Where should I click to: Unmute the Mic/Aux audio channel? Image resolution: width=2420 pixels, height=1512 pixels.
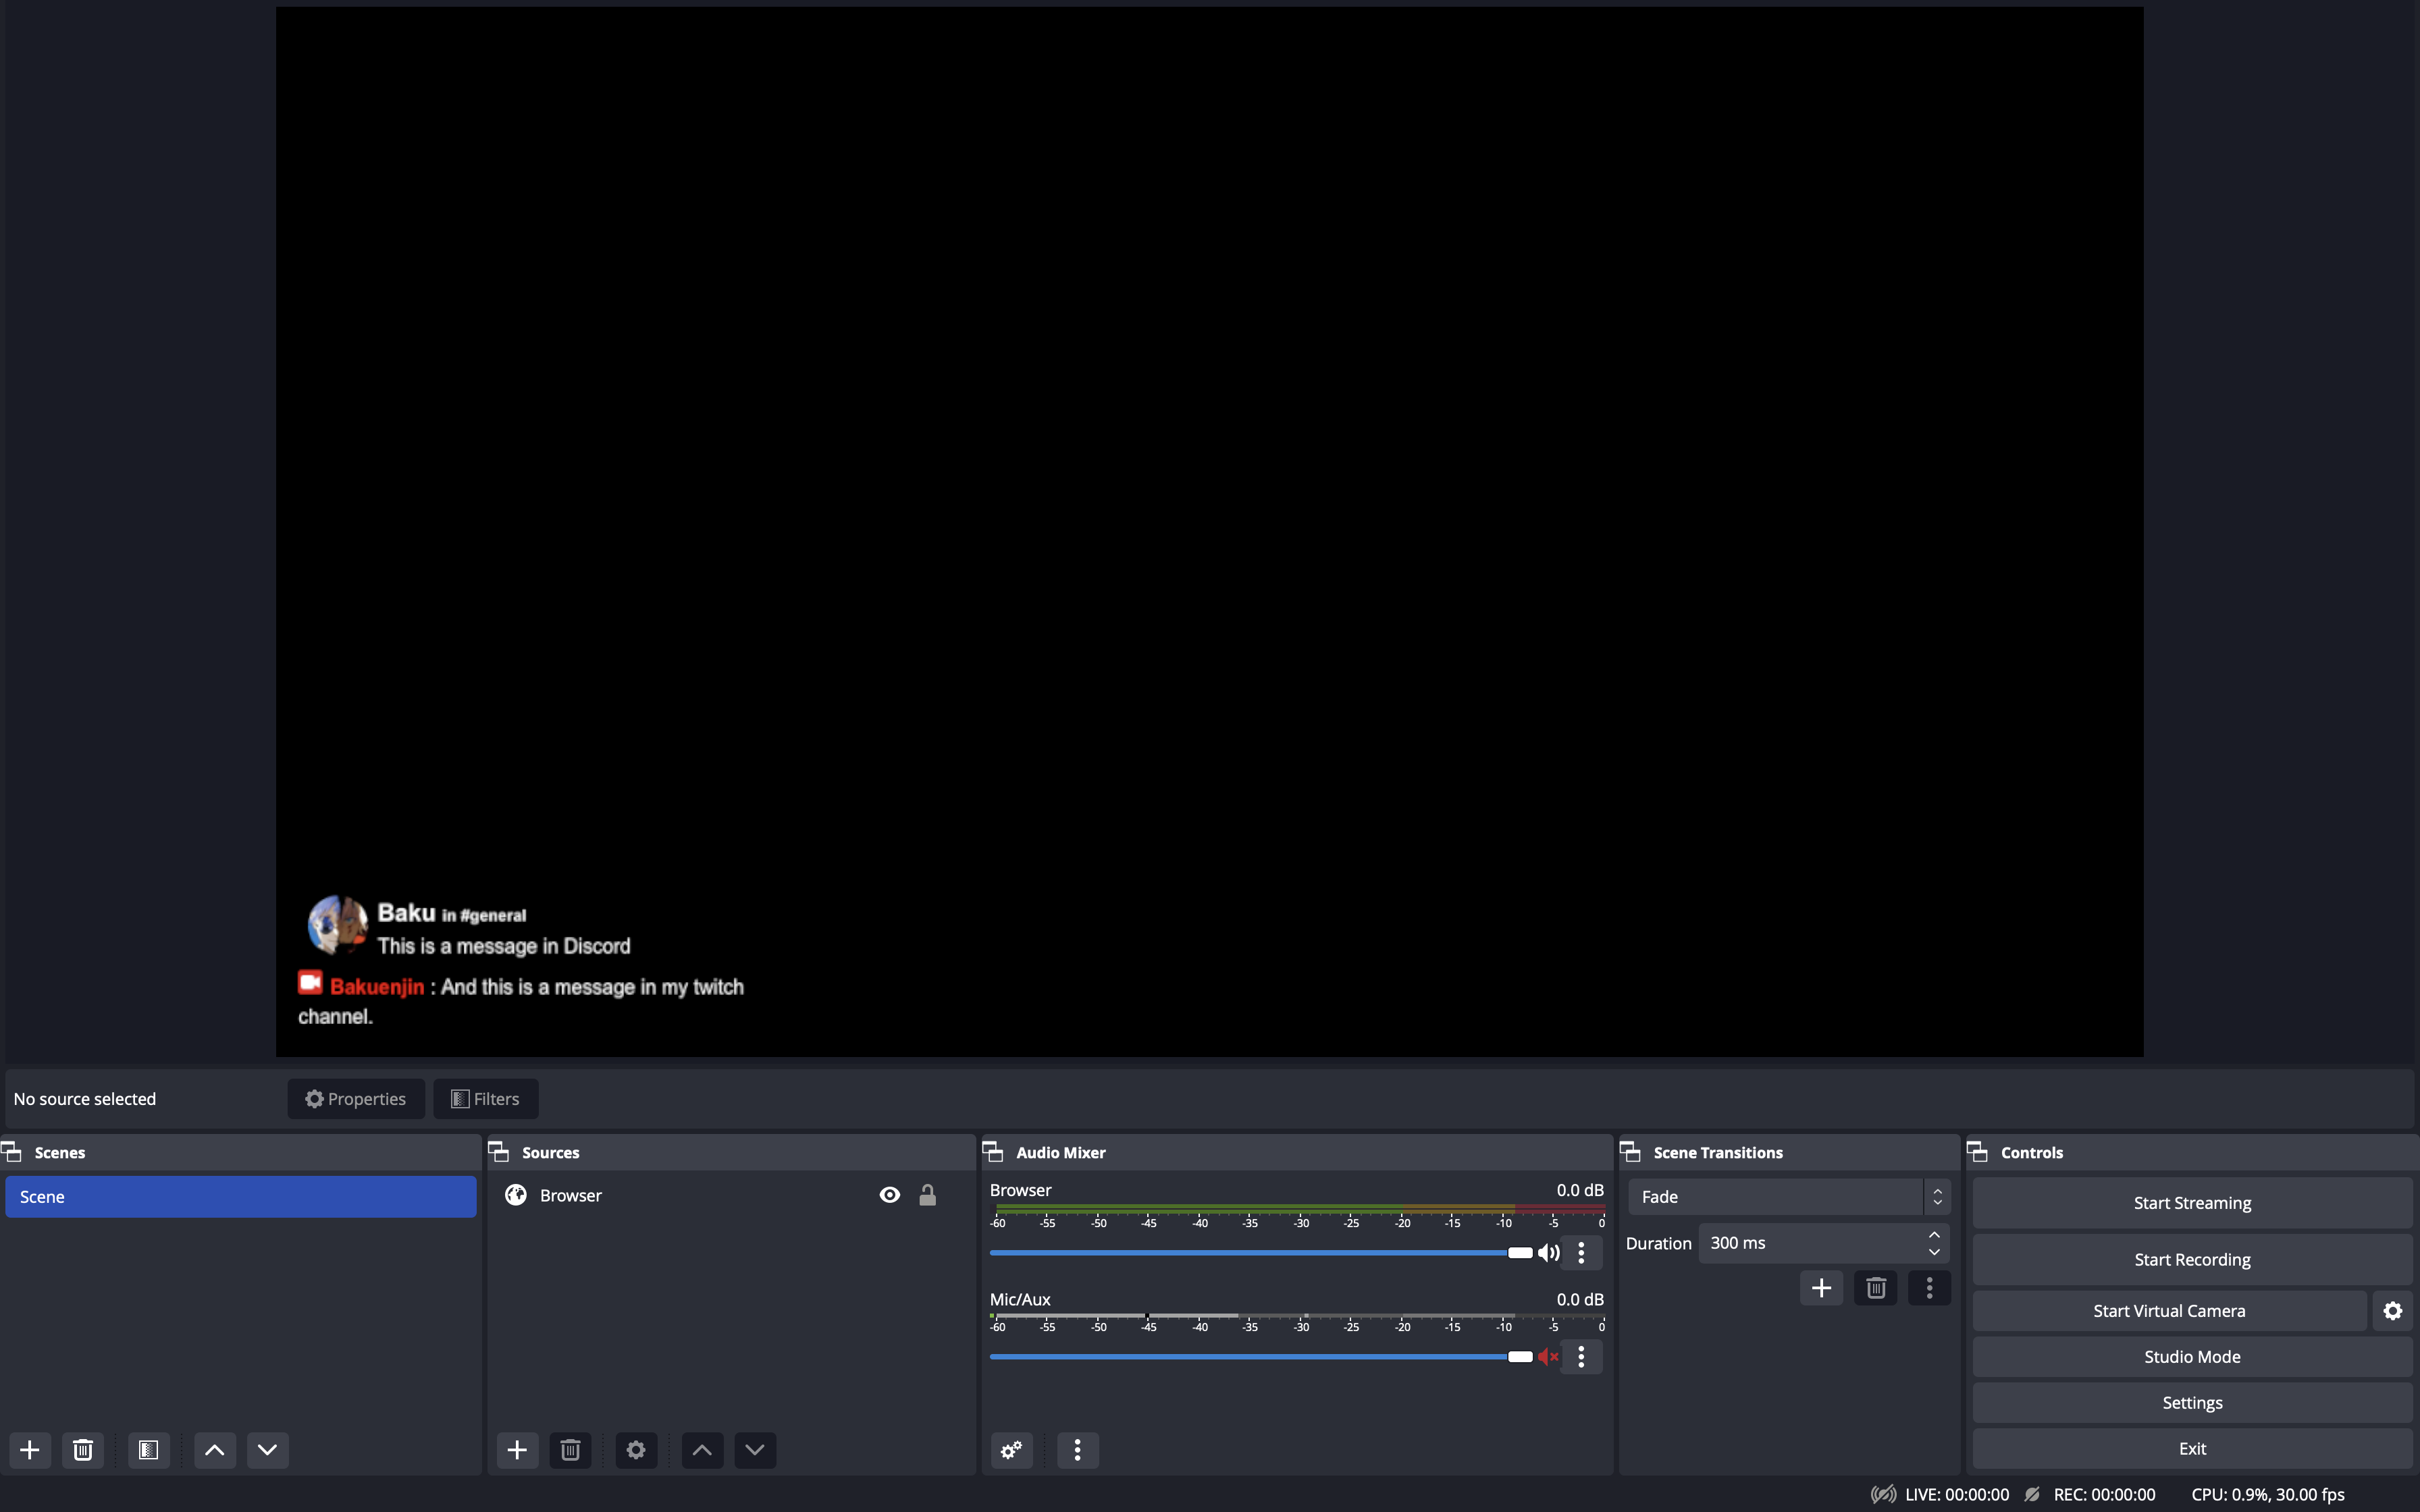(x=1548, y=1357)
